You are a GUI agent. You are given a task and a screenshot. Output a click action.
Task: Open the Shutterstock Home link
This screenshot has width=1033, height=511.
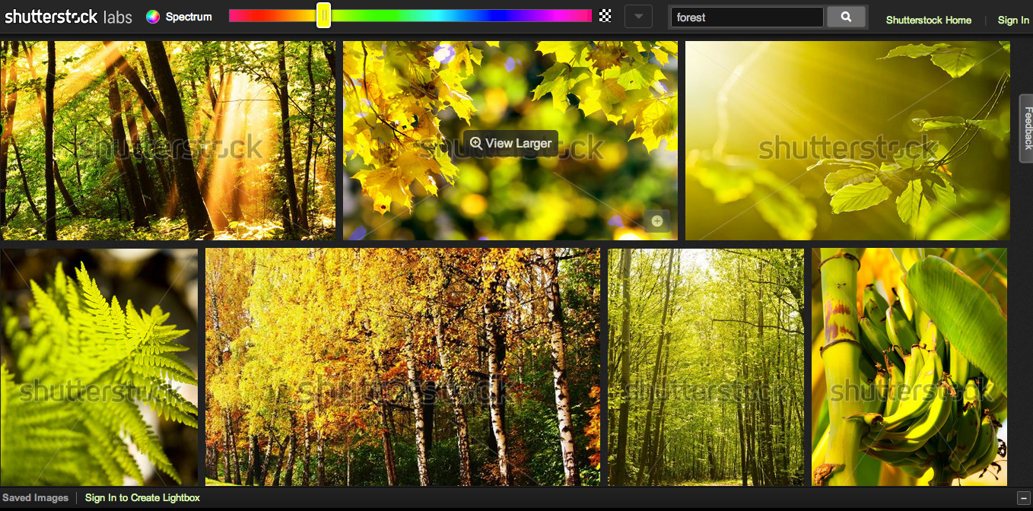tap(928, 20)
